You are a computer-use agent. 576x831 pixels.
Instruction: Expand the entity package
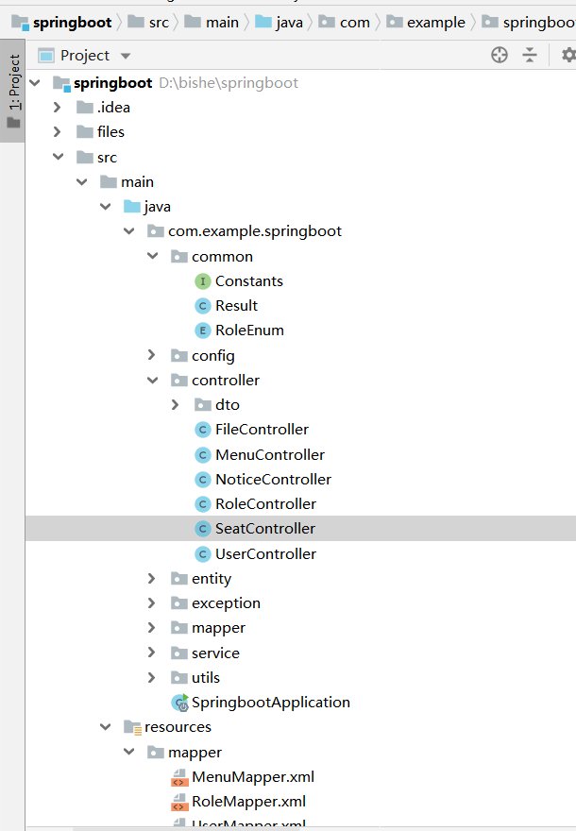click(152, 579)
